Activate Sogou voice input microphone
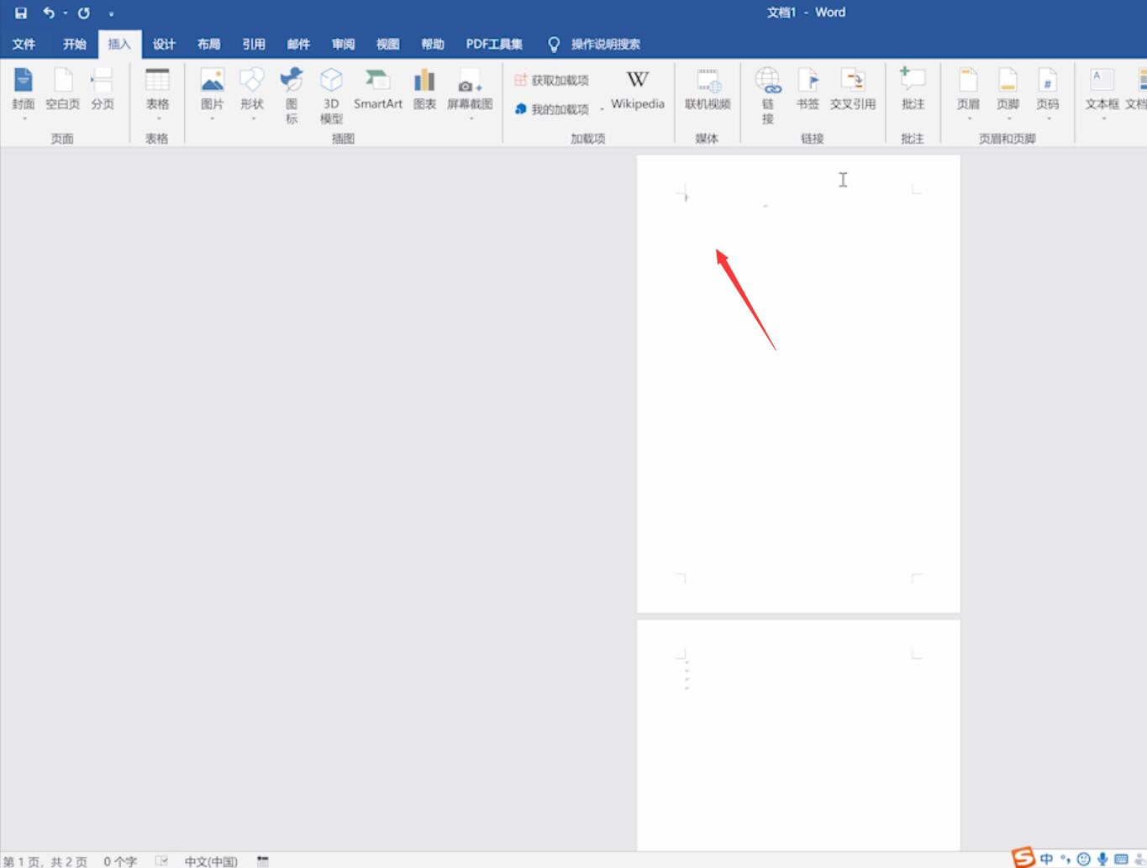The height and width of the screenshot is (868, 1147). 1102,859
